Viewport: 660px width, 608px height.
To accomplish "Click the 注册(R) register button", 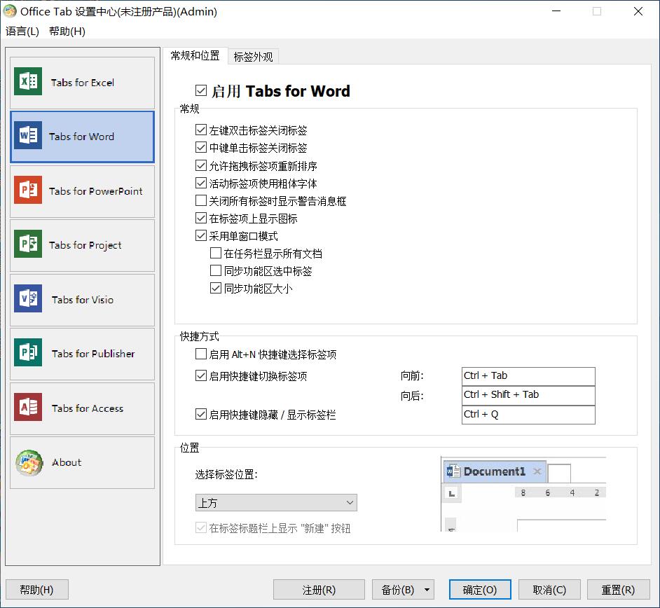I will (x=319, y=590).
